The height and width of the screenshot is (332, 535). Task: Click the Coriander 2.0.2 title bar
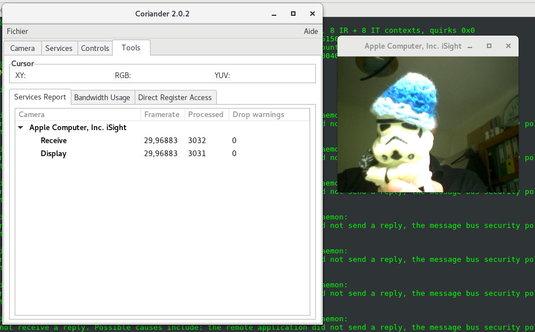click(x=162, y=14)
